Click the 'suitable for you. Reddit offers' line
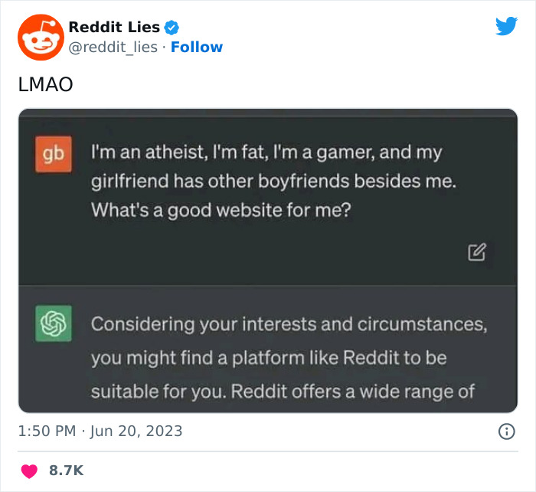 [x=283, y=391]
